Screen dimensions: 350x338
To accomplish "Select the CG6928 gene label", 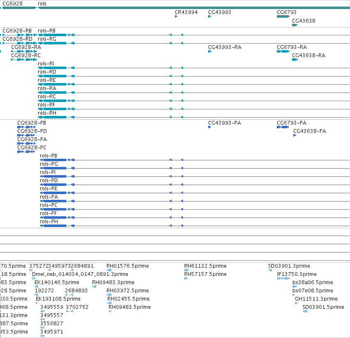I will (12, 4).
